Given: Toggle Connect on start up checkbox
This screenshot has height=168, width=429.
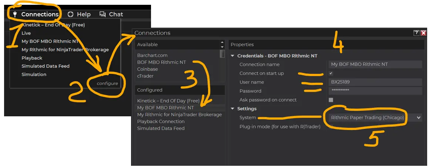Looking at the screenshot, I should coord(331,73).
